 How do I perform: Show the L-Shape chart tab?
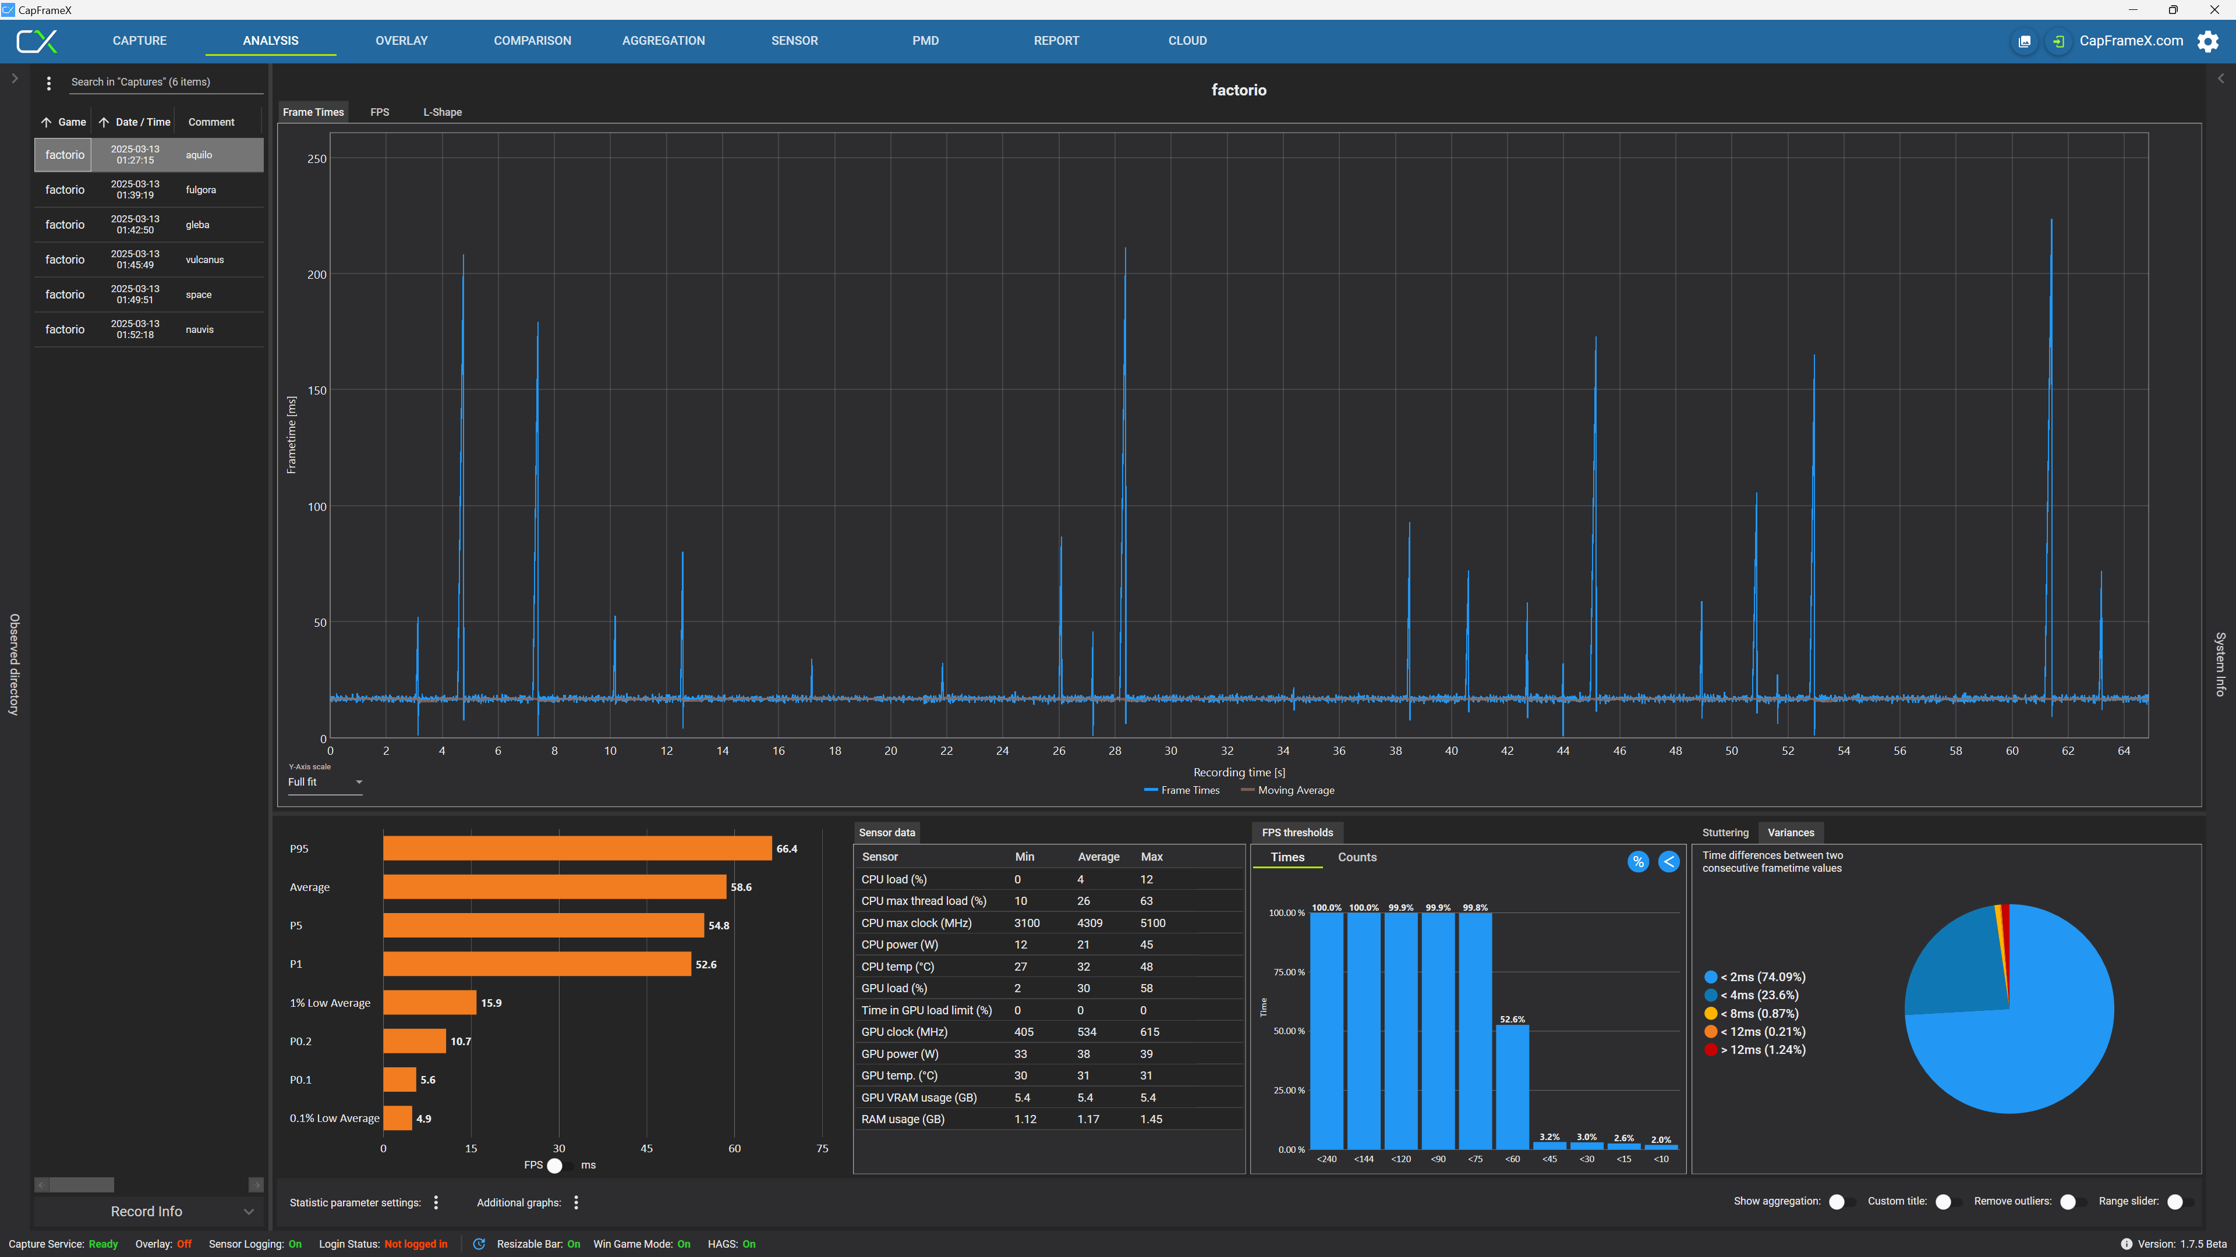pyautogui.click(x=442, y=112)
